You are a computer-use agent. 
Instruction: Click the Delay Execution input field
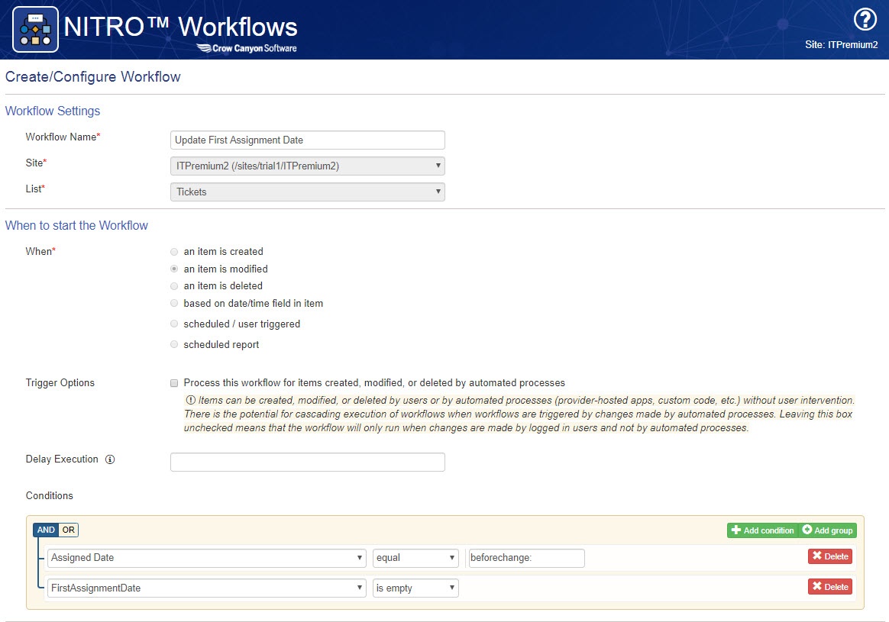[x=307, y=462]
